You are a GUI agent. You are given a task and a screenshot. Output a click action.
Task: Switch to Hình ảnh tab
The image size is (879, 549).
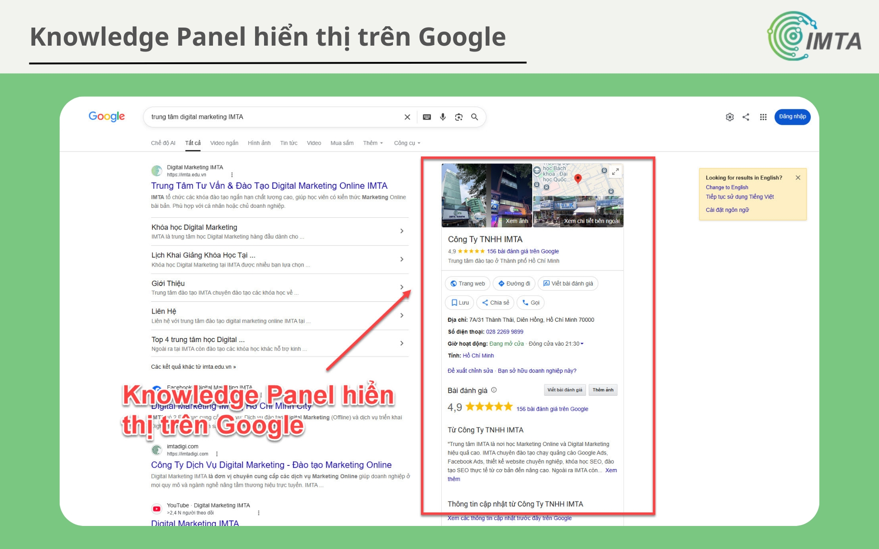(x=259, y=143)
